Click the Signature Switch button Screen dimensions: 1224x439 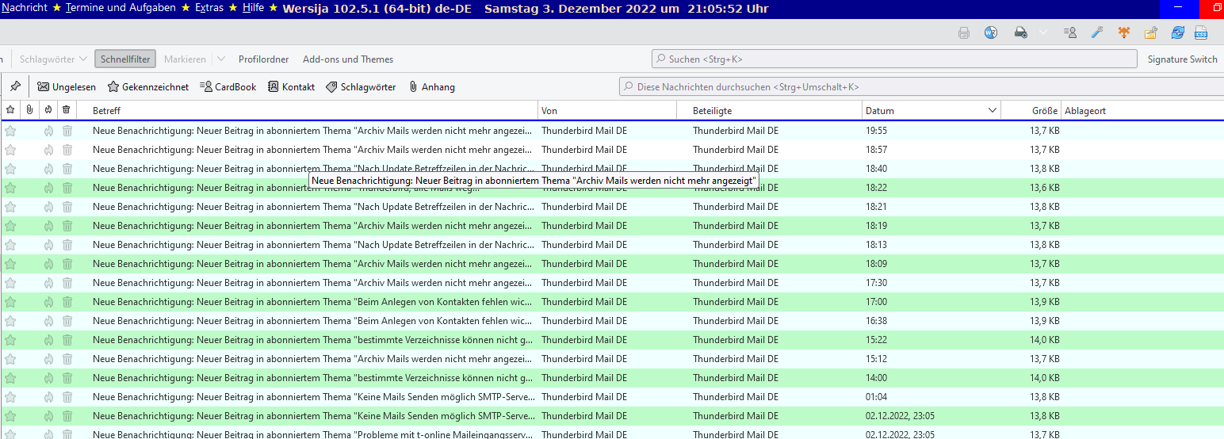[1182, 59]
